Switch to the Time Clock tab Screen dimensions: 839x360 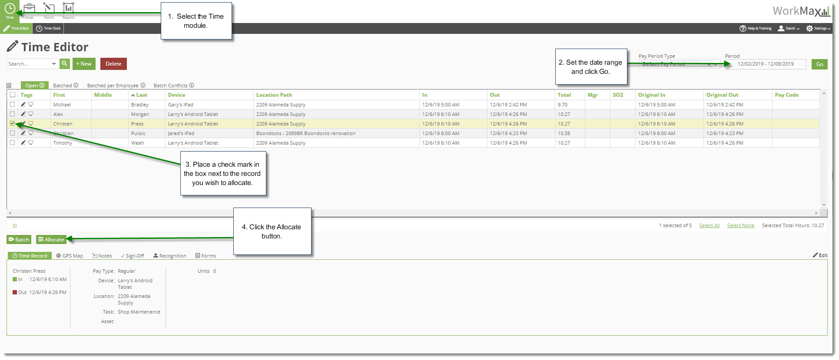pos(48,28)
